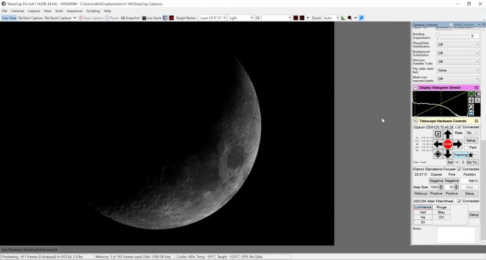The image size is (486, 260).
Task: Click the mount Go To button
Action: click(472, 162)
